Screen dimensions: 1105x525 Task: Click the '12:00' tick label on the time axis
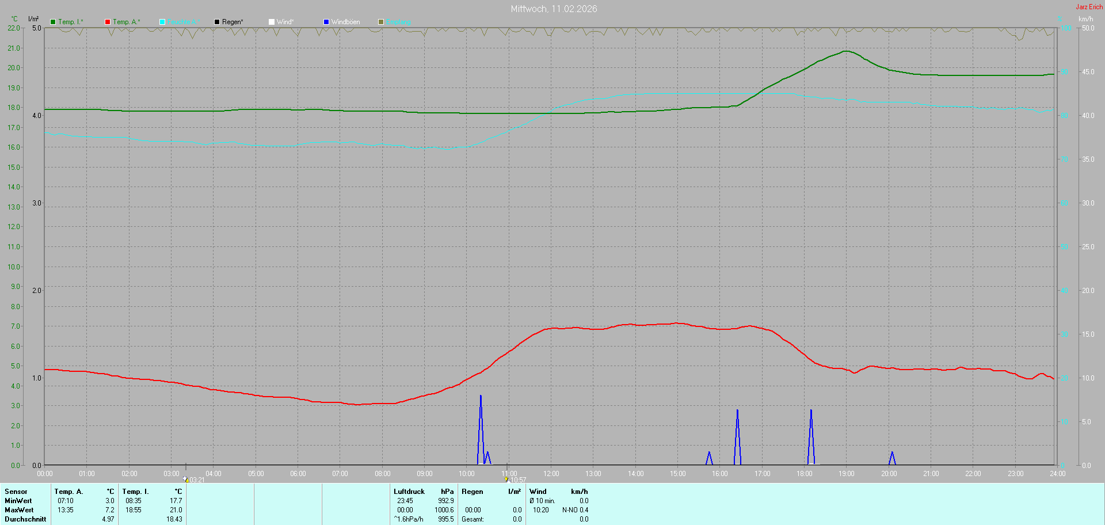click(x=551, y=474)
